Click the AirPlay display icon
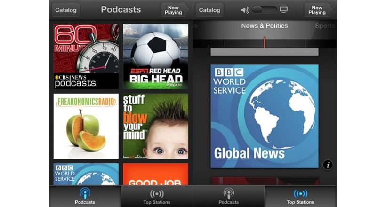Screen dimensions: 386x207 click(x=283, y=10)
